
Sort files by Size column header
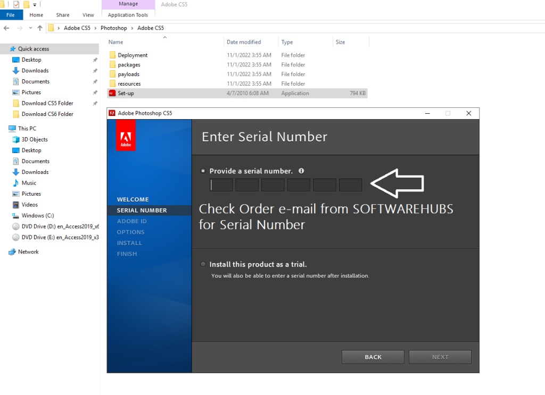coord(340,42)
